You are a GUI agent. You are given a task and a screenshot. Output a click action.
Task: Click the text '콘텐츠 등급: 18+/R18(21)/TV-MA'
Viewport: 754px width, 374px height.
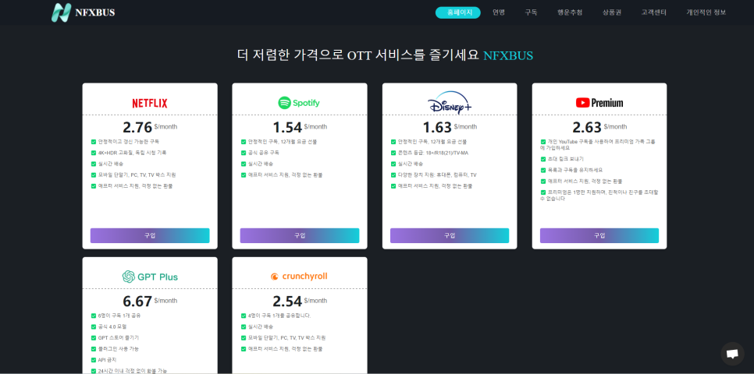tap(432, 153)
